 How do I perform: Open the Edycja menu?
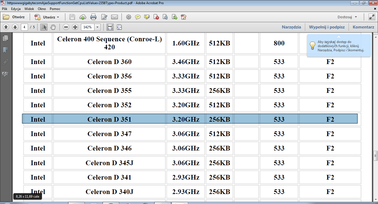[x=16, y=9]
